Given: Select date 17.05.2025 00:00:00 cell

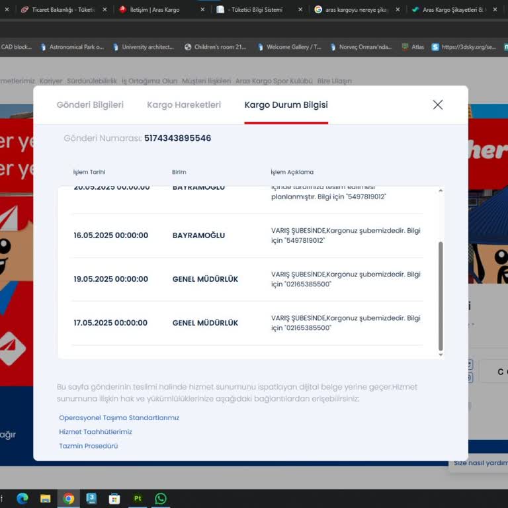Looking at the screenshot, I should point(110,323).
